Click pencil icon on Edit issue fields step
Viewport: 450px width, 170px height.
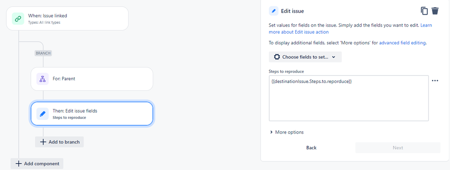click(x=42, y=114)
